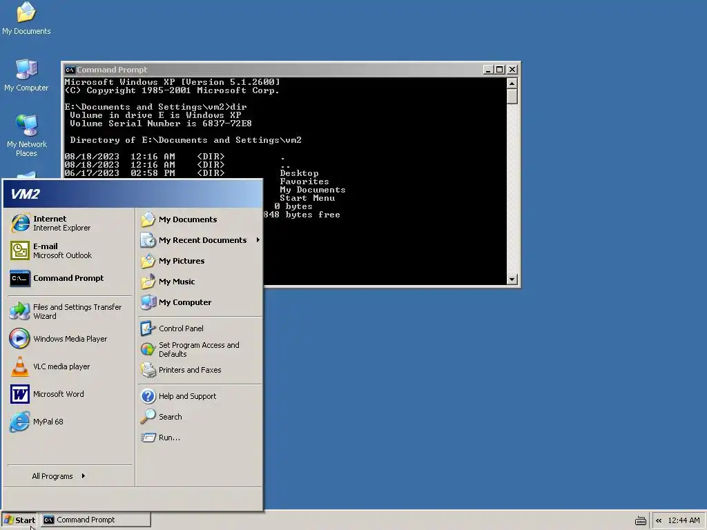Click Run... menu label

pos(169,438)
